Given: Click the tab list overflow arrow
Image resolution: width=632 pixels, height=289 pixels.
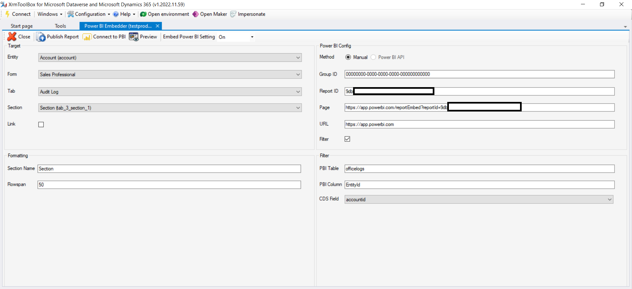Looking at the screenshot, I should (x=625, y=27).
